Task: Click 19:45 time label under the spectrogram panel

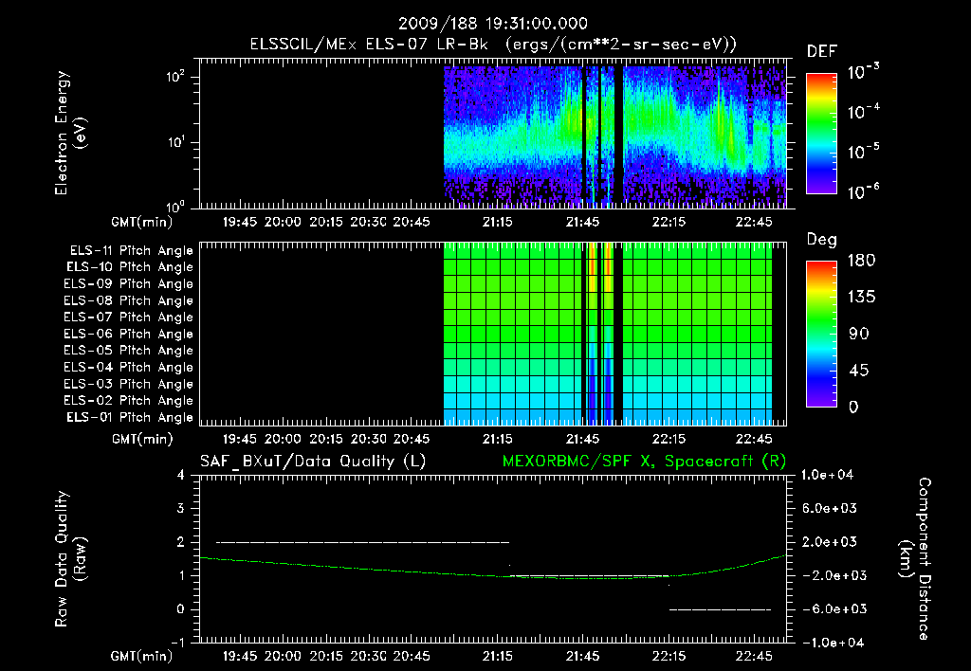Action: tap(240, 222)
